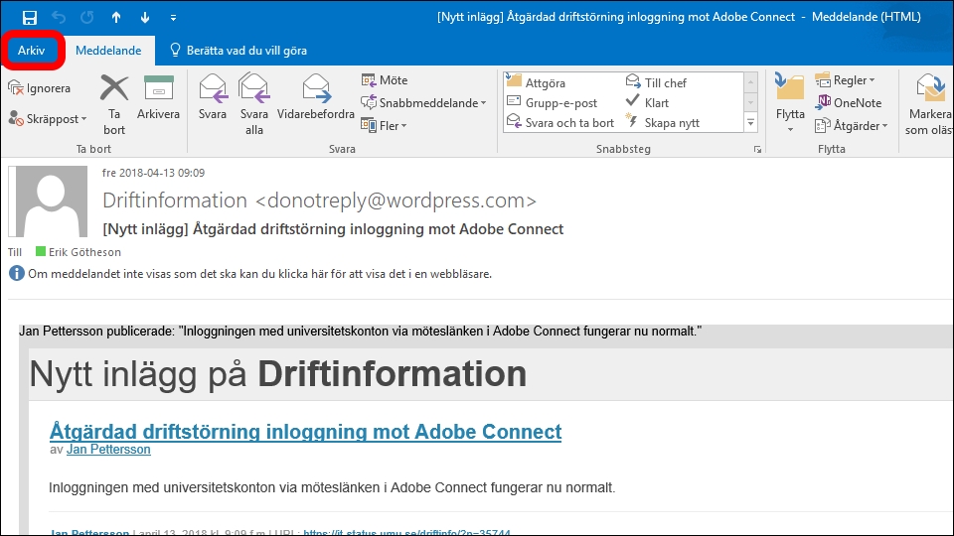Viewport: 954px width, 536px height.
Task: Select the Klart quick step
Action: (x=647, y=102)
